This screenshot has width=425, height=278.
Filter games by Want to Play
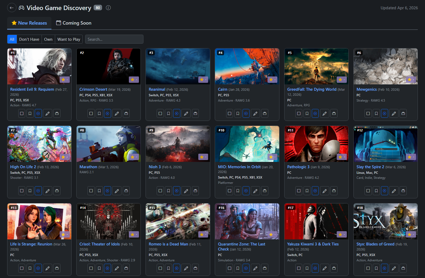tap(69, 39)
